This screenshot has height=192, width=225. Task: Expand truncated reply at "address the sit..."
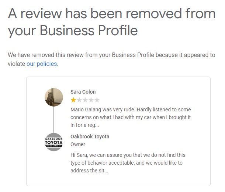tap(89, 171)
